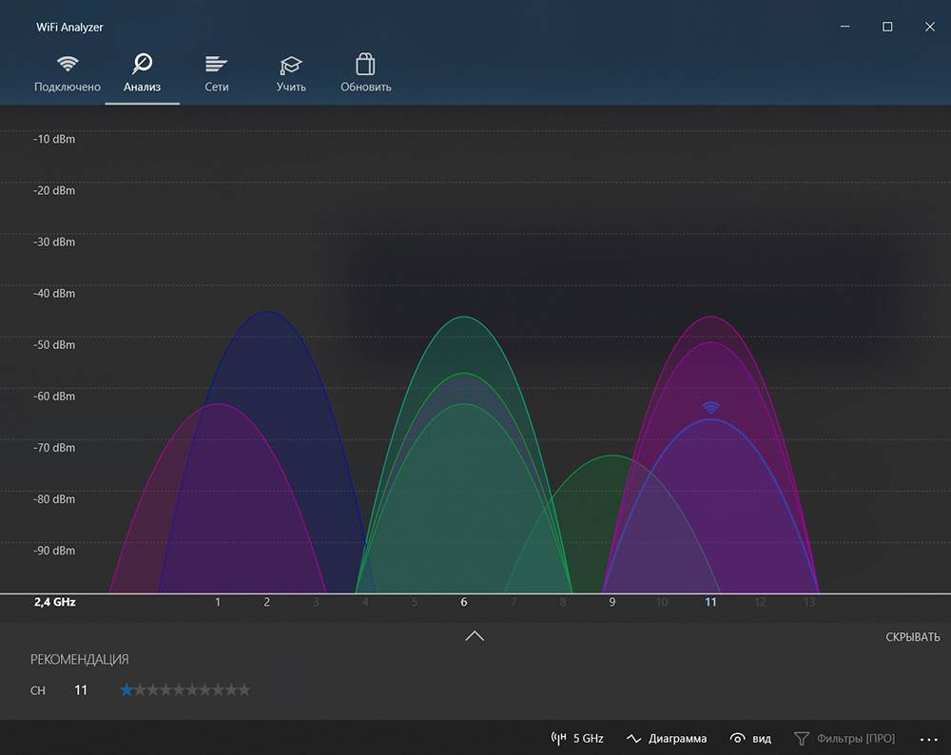Image resolution: width=951 pixels, height=755 pixels.
Task: Click the -10 dBm axis label
Action: click(54, 139)
